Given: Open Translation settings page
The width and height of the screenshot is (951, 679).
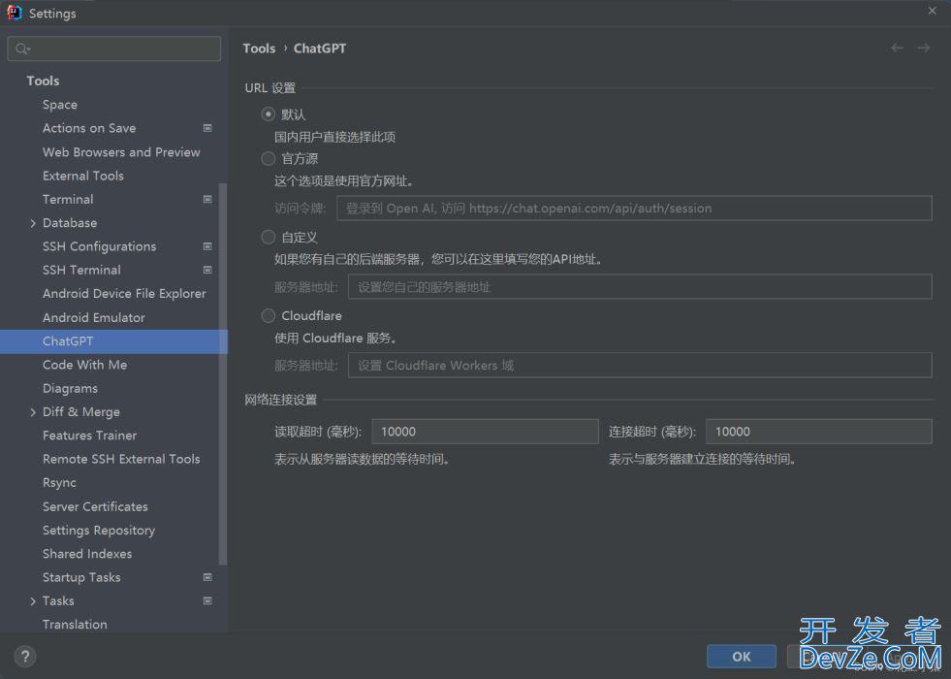Looking at the screenshot, I should 76,624.
